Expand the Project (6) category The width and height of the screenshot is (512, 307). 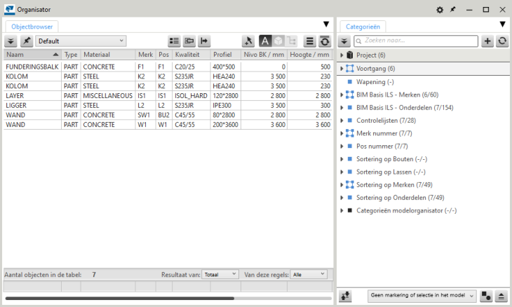342,55
